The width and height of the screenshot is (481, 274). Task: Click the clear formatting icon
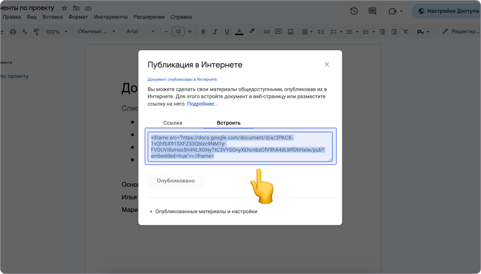[x=406, y=32]
